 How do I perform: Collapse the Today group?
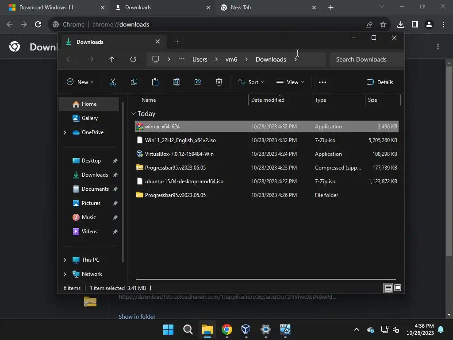(x=133, y=114)
